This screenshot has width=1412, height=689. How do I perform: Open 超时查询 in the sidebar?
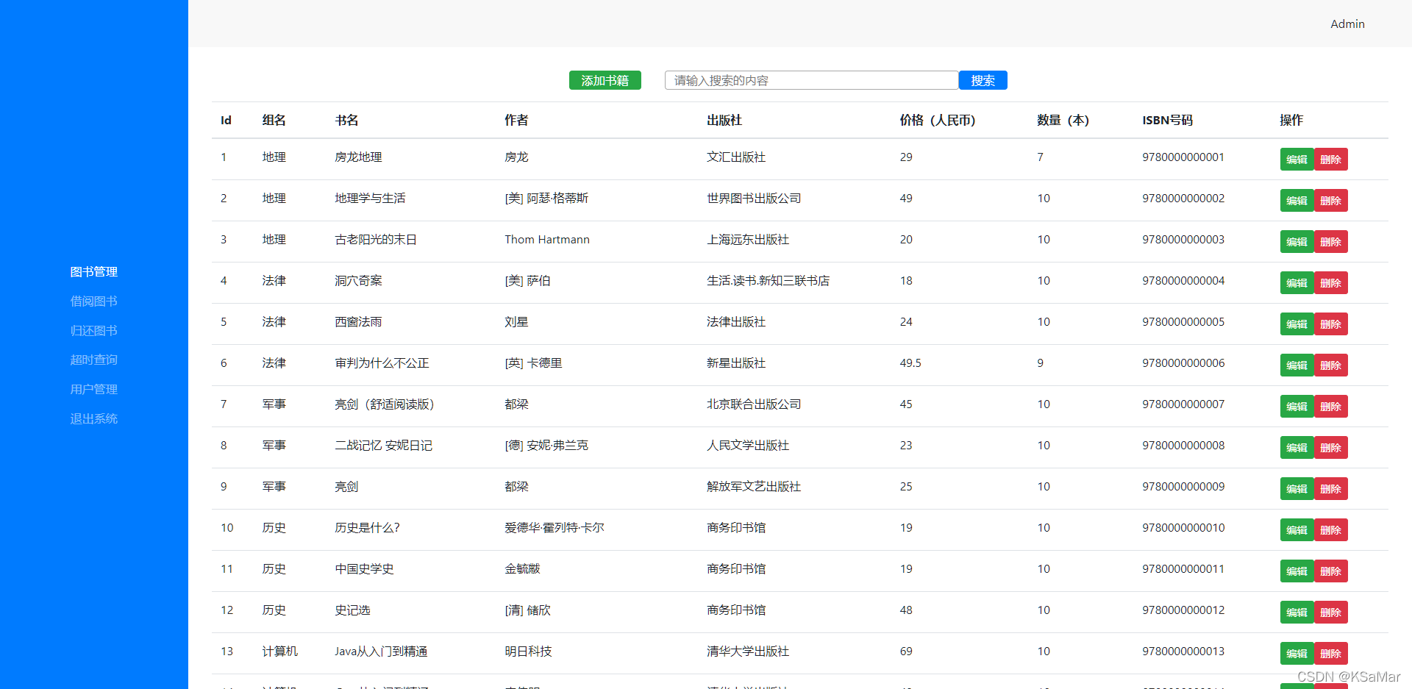pos(94,360)
